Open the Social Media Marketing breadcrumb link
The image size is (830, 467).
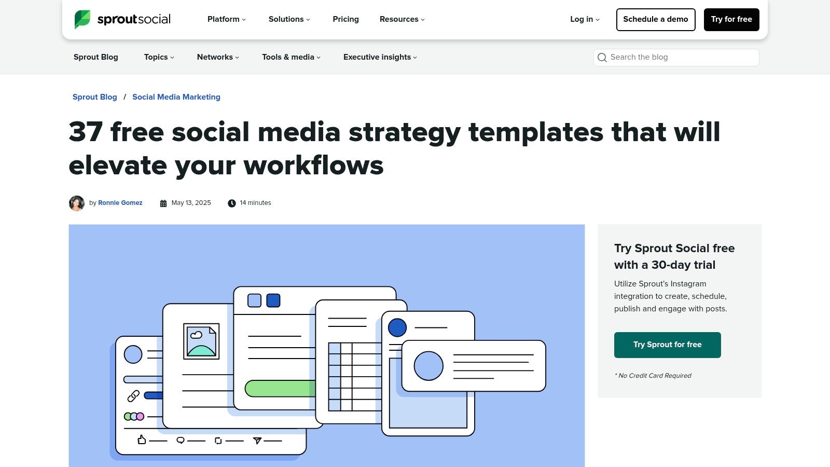176,97
